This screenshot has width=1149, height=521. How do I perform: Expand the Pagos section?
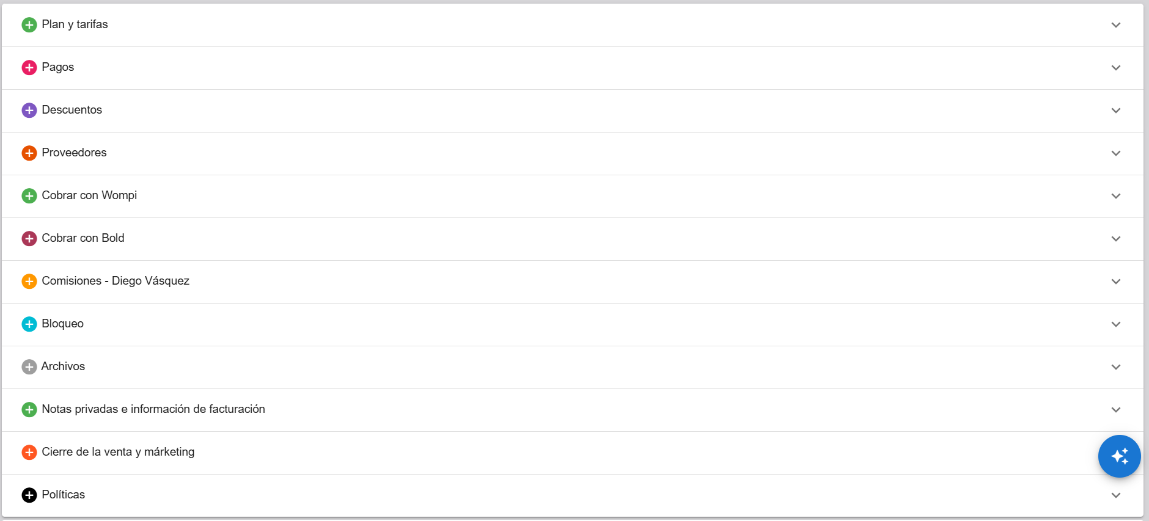(1116, 68)
